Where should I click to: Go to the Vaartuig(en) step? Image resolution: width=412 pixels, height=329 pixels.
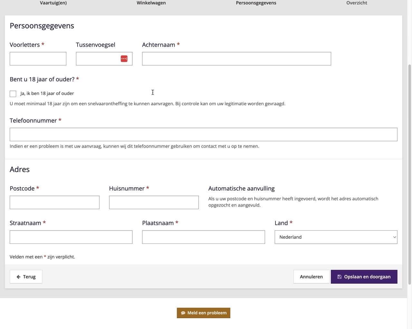[x=53, y=3]
